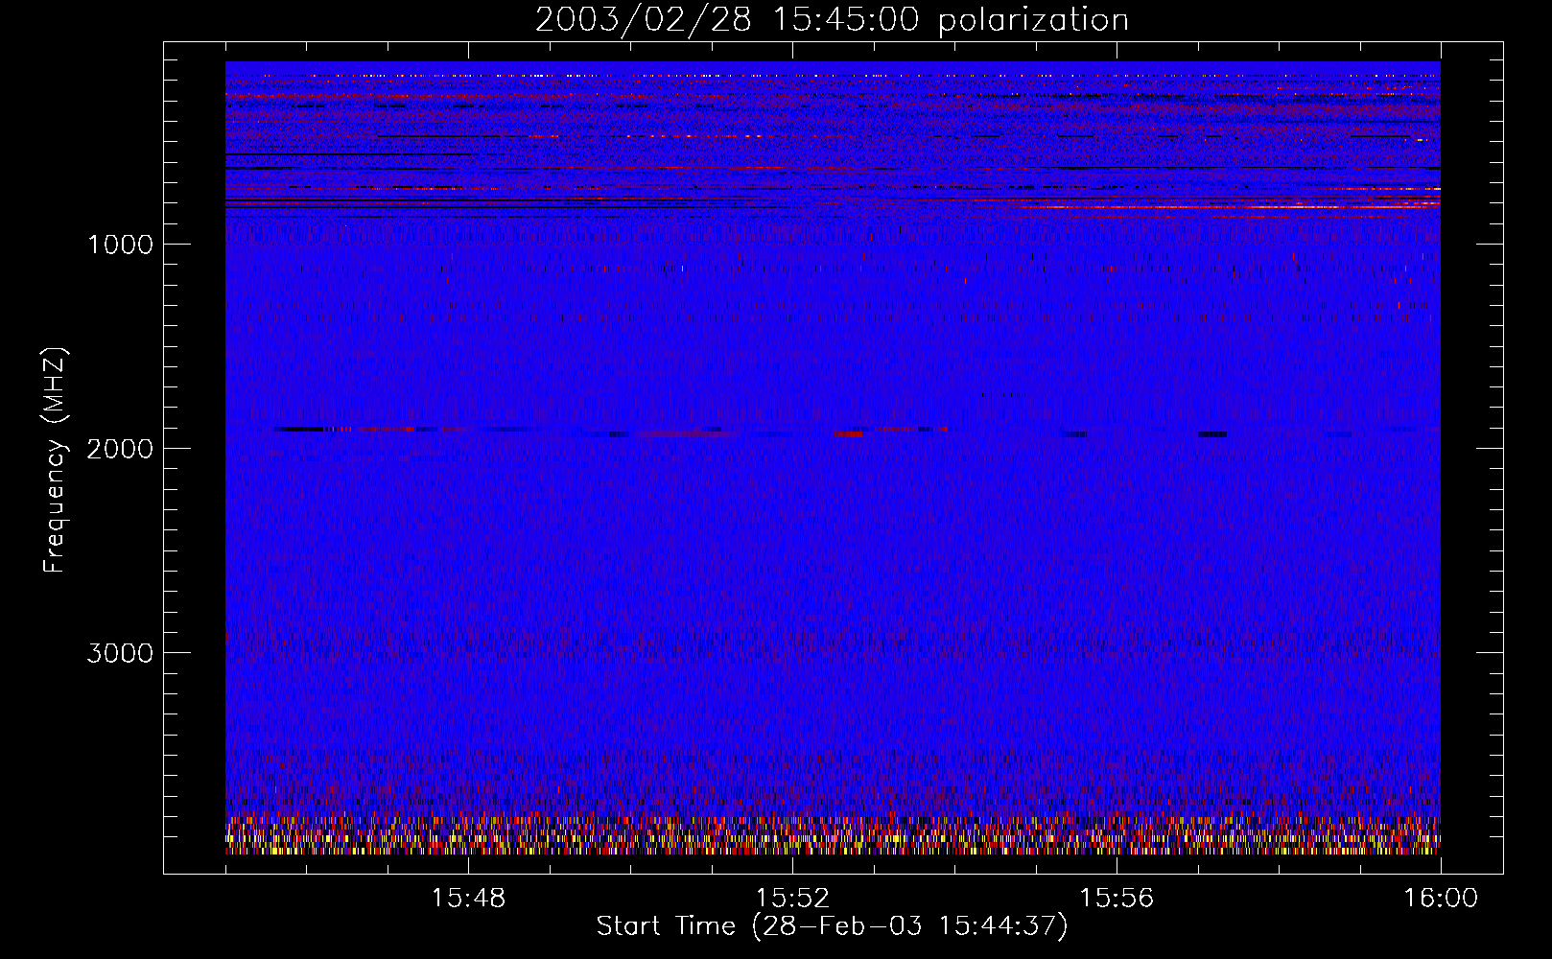Click the plot title '2003/02/28 15:45:00 polarization'

(x=832, y=20)
